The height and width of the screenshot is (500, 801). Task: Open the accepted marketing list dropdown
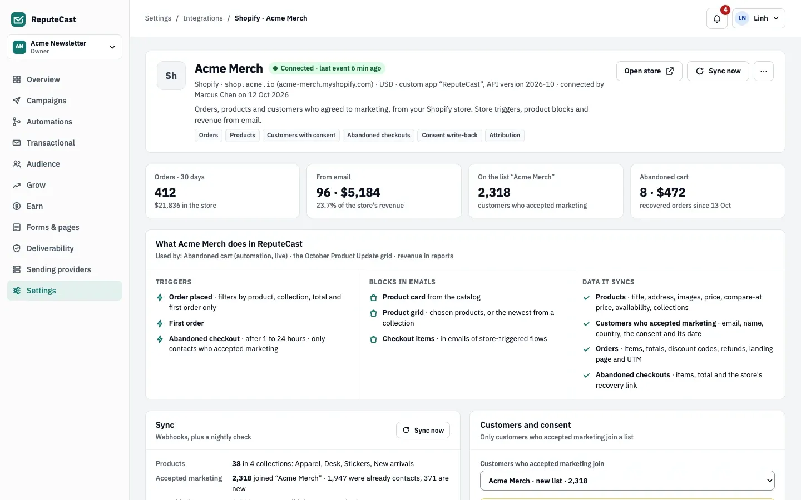(x=627, y=481)
